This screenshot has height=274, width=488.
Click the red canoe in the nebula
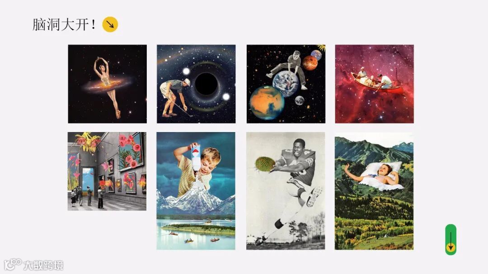[376, 84]
